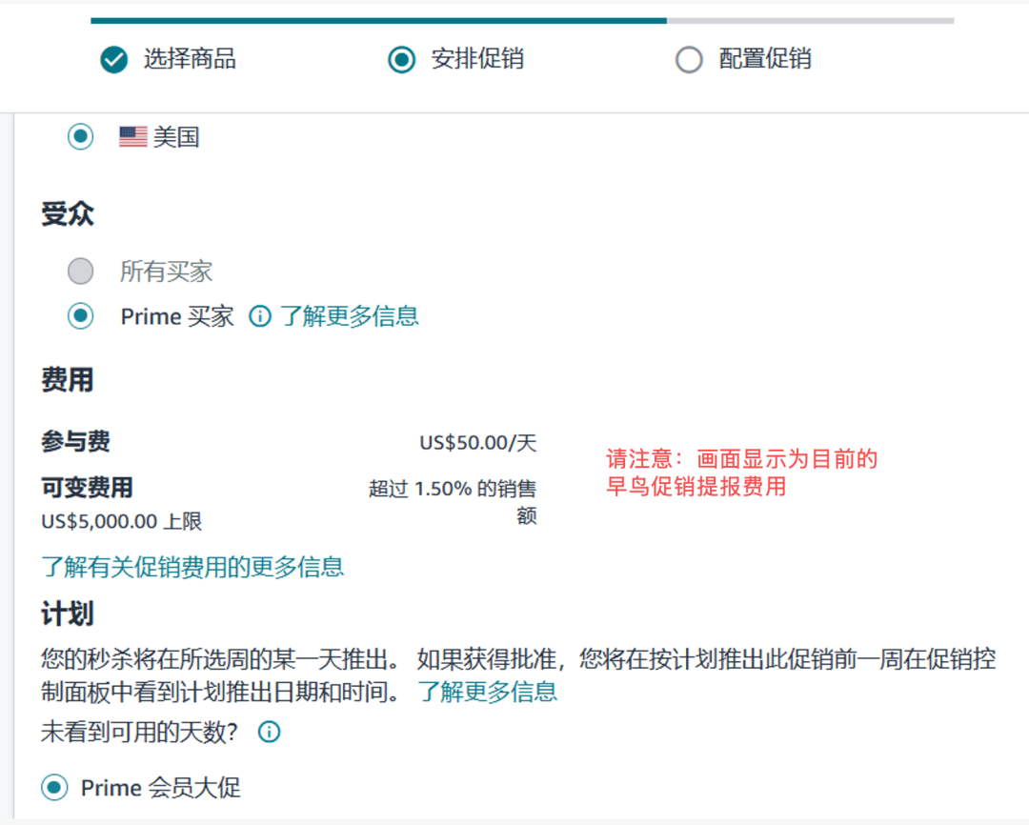Screen dimensions: 1029x825
Task: Click the completed 选择商品 step checkmark
Action: coord(113,60)
